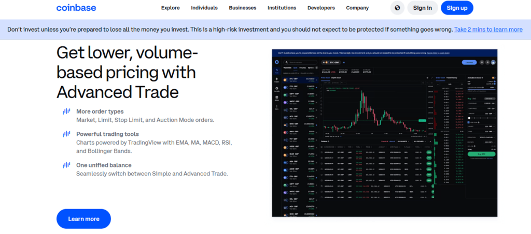Click the profile avatar in the preview
Viewport: 531px width, 234px height.
493,62
